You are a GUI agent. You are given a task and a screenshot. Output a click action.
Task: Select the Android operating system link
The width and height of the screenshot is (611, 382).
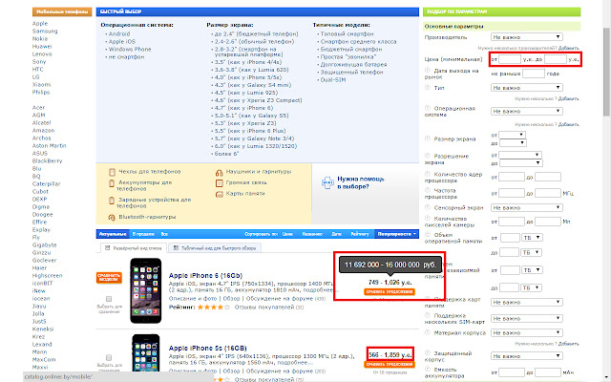(x=119, y=34)
